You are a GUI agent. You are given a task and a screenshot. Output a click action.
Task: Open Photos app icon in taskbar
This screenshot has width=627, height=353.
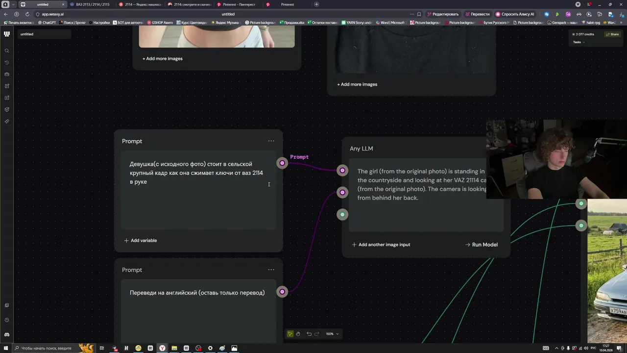234,348
